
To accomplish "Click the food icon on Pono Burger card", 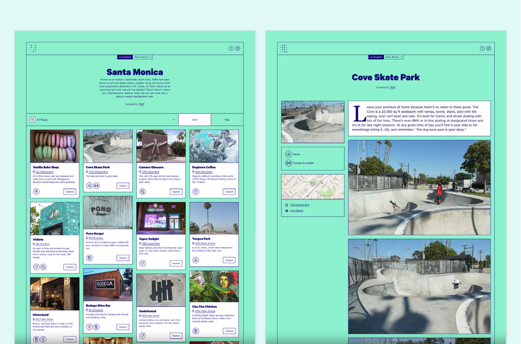I will click(89, 258).
